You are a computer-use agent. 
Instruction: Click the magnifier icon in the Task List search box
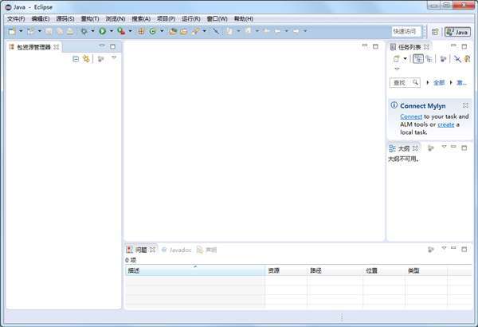click(x=415, y=82)
